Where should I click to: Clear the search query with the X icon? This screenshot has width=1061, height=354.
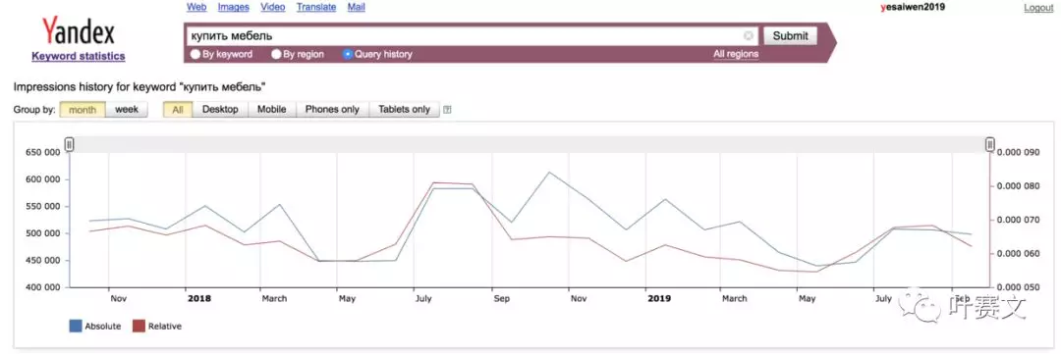749,36
